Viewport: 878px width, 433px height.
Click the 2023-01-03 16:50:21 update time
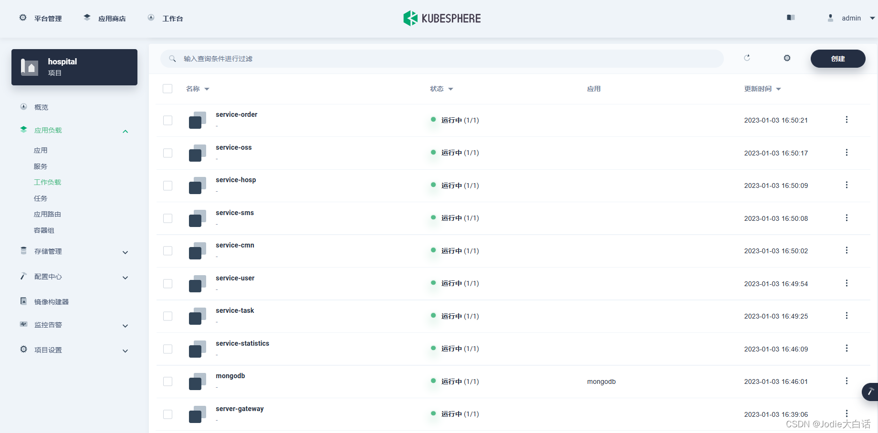(x=776, y=120)
